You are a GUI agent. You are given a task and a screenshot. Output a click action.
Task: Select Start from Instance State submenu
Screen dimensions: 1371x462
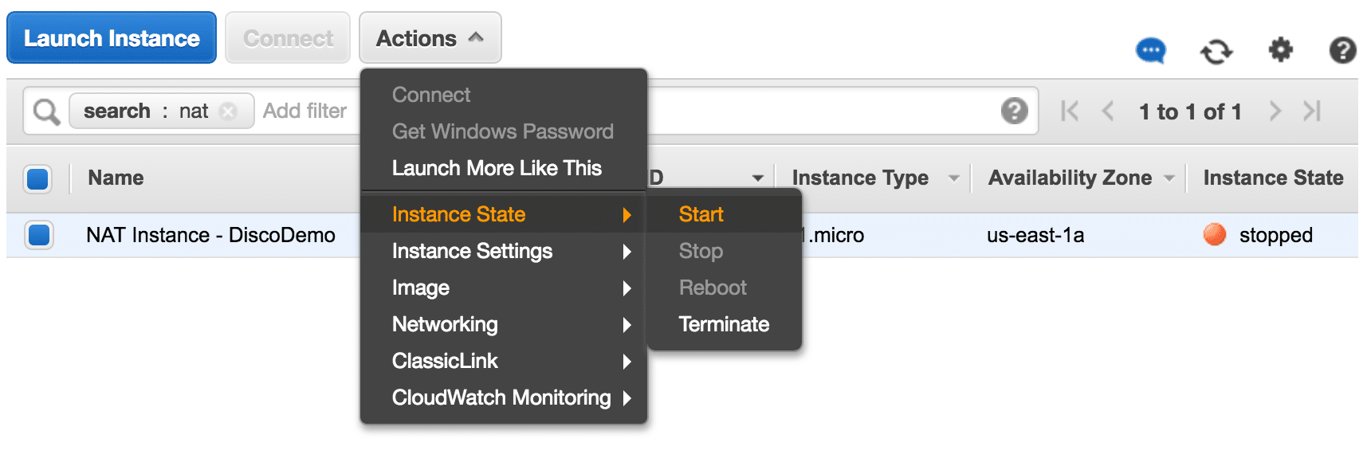(x=701, y=214)
